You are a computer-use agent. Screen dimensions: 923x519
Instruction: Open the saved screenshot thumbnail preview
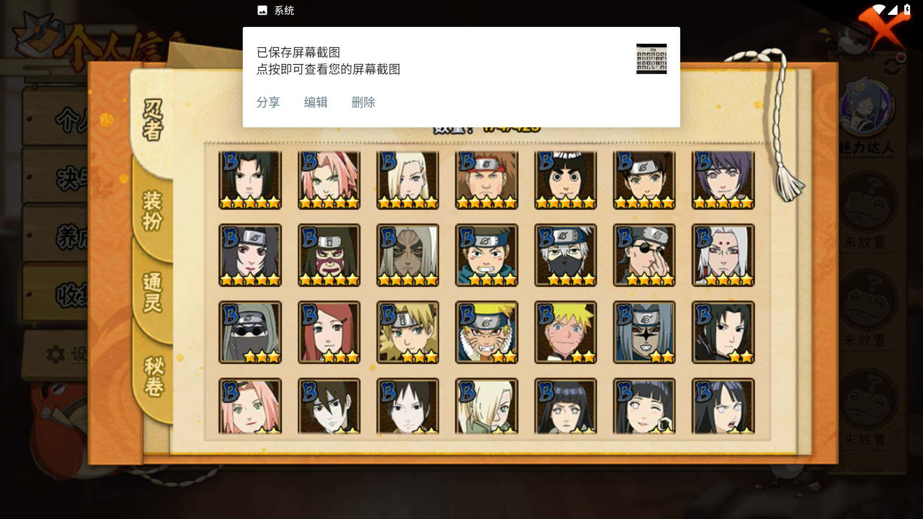point(651,59)
